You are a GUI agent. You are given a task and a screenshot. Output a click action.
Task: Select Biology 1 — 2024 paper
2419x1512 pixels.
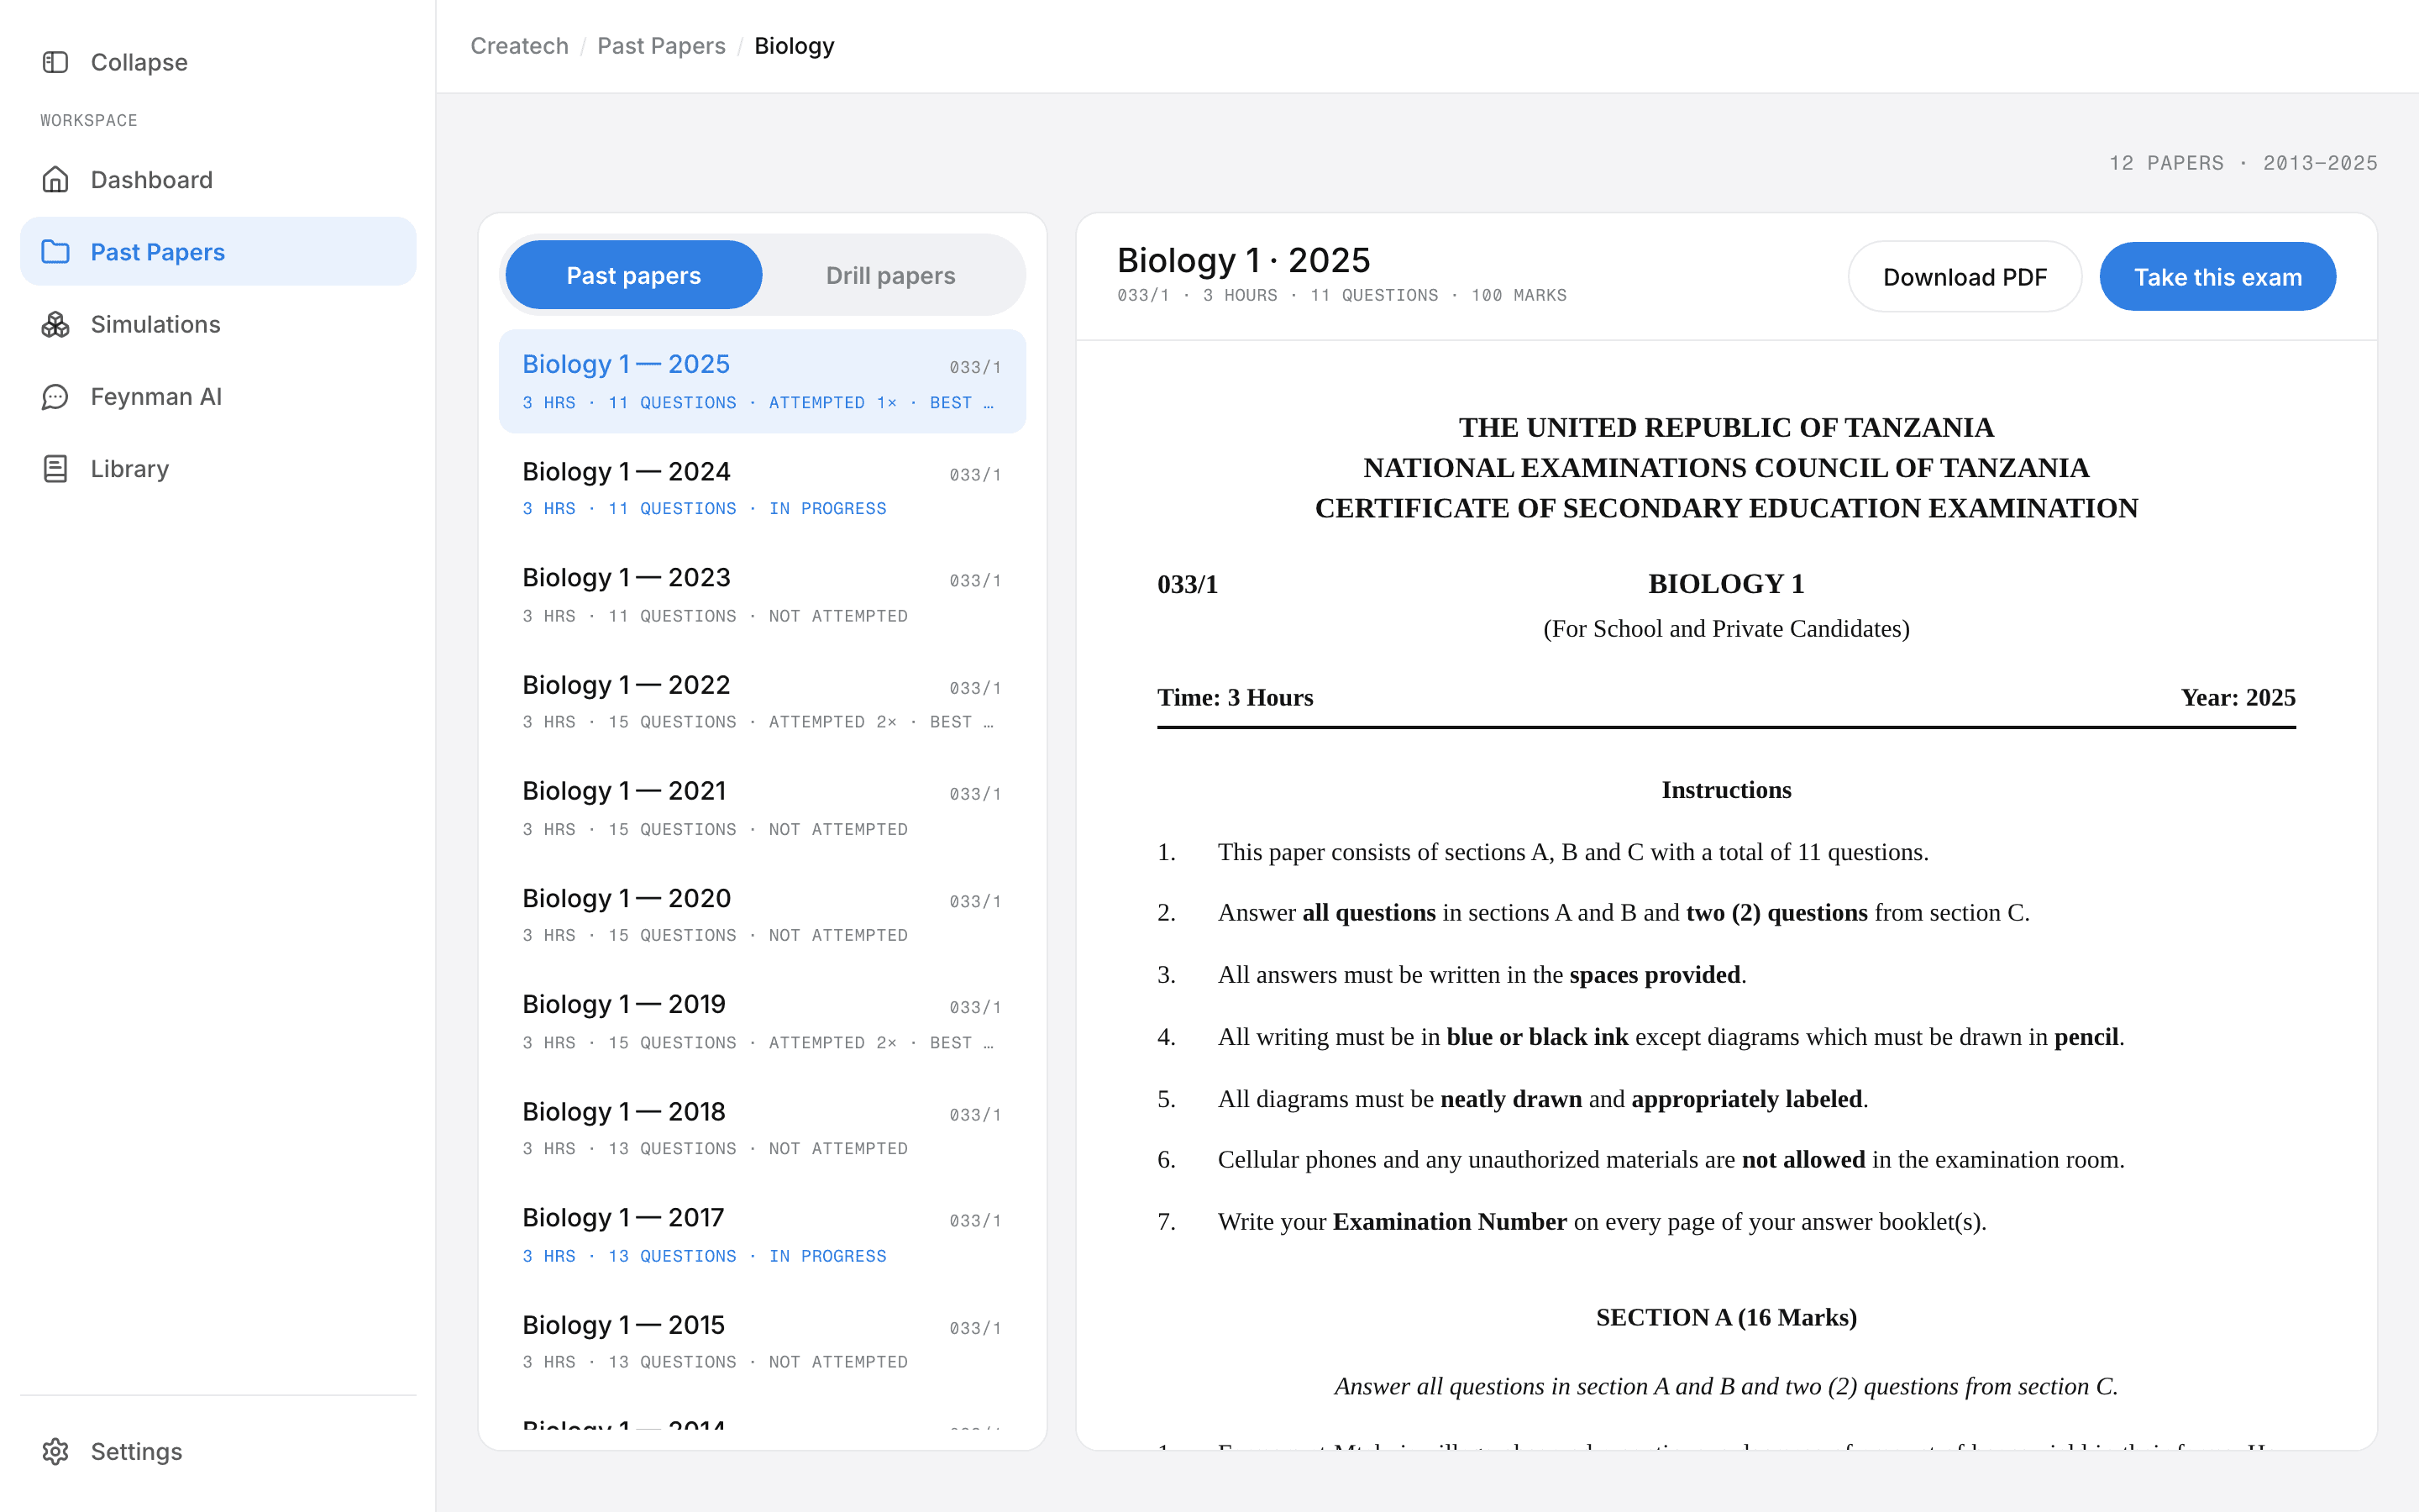pyautogui.click(x=762, y=488)
